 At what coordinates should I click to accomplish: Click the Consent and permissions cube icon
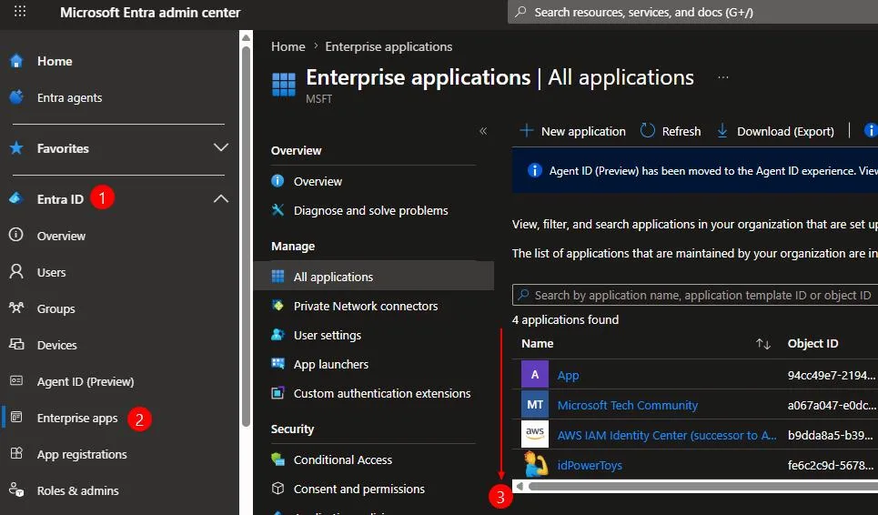coord(278,488)
